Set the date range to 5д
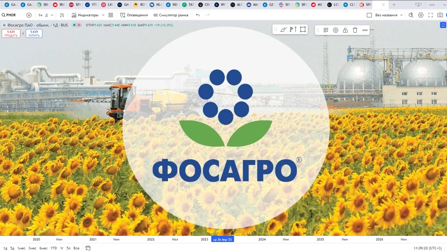The image size is (447, 251). pyautogui.click(x=12, y=248)
